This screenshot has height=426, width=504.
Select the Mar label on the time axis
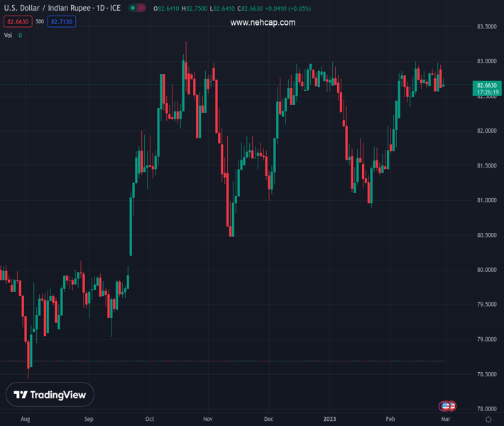(445, 420)
